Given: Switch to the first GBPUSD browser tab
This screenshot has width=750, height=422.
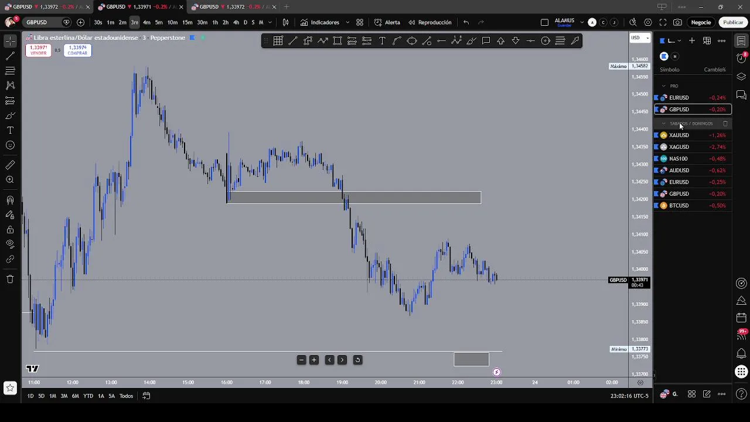Looking at the screenshot, I should pyautogui.click(x=46, y=6).
